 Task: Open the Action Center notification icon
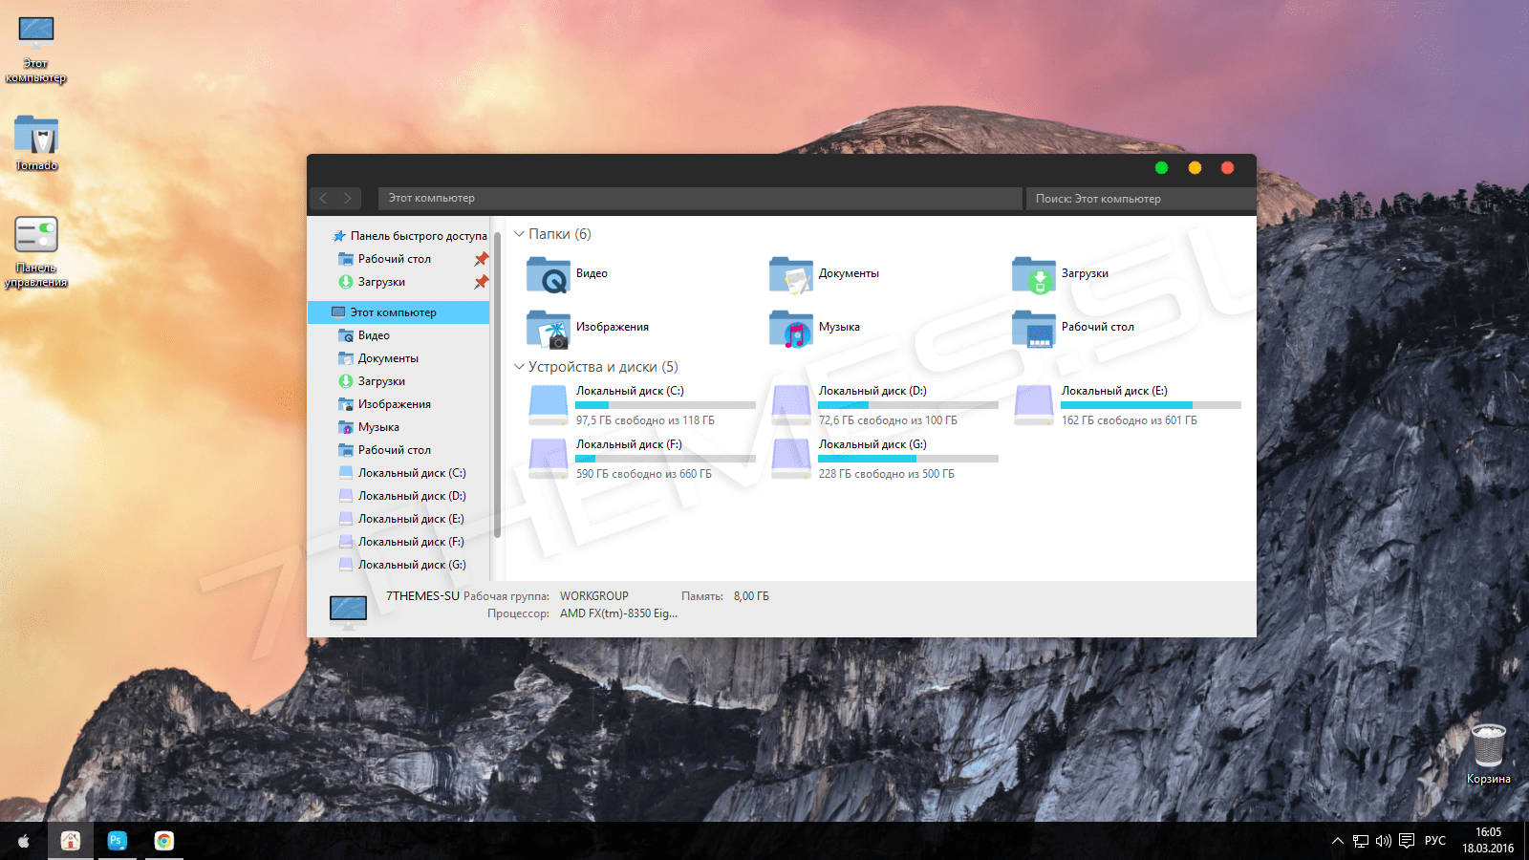pos(1407,841)
